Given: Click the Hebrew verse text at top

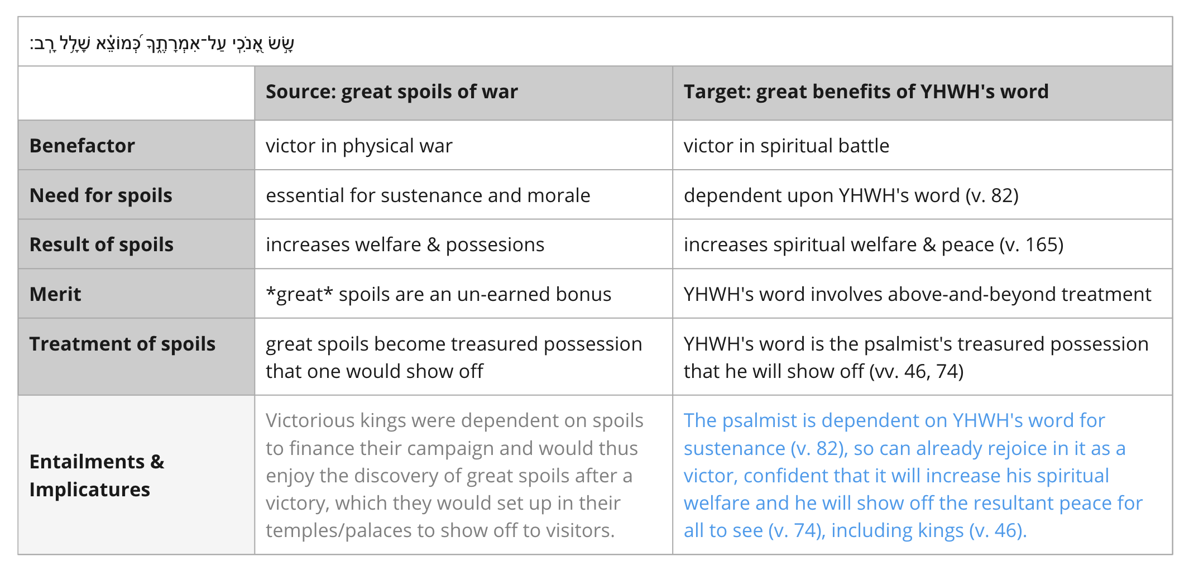Looking at the screenshot, I should [x=162, y=42].
